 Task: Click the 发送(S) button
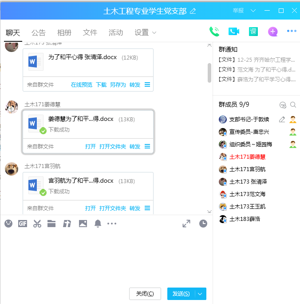click(181, 294)
